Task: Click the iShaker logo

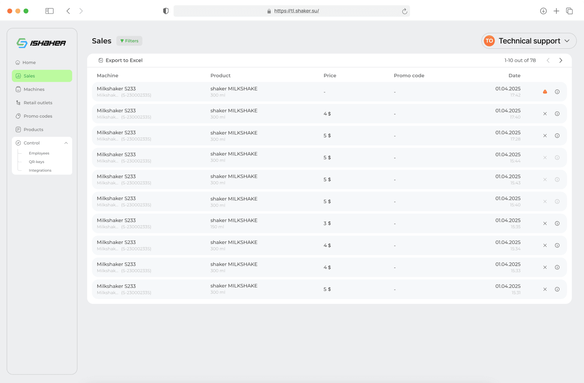Action: pyautogui.click(x=41, y=43)
